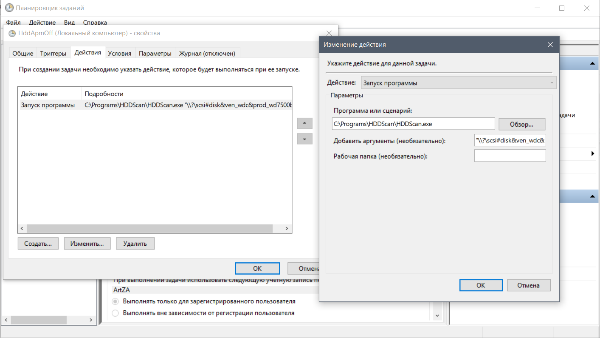Select the Запуск программы row in the actions list

(155, 105)
